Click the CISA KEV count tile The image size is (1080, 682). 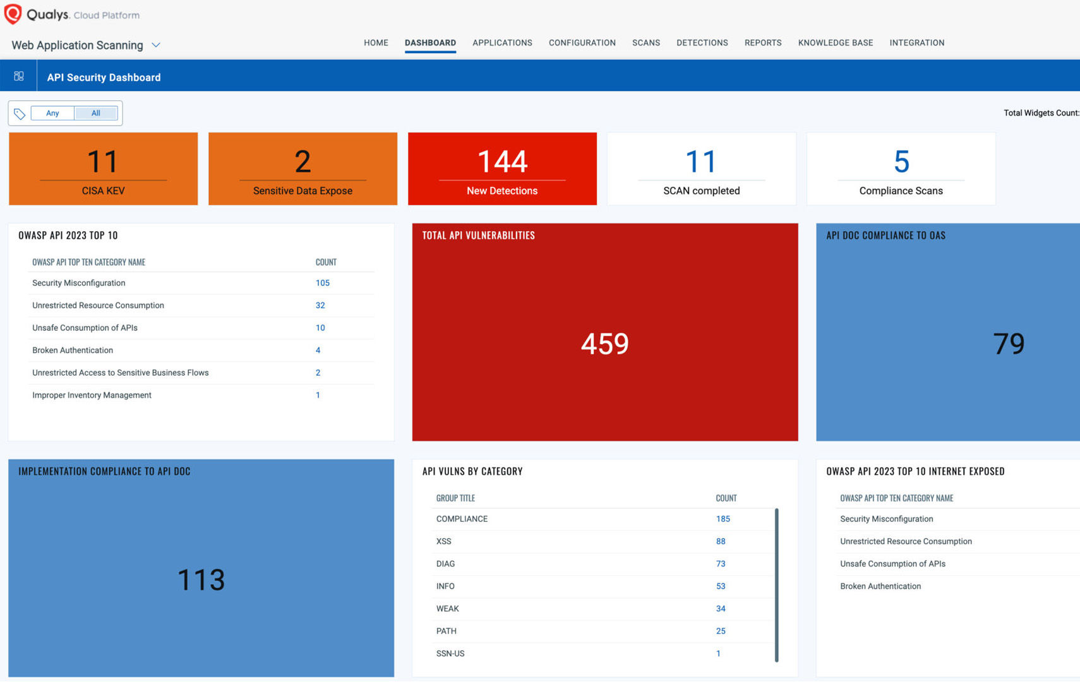pyautogui.click(x=103, y=169)
